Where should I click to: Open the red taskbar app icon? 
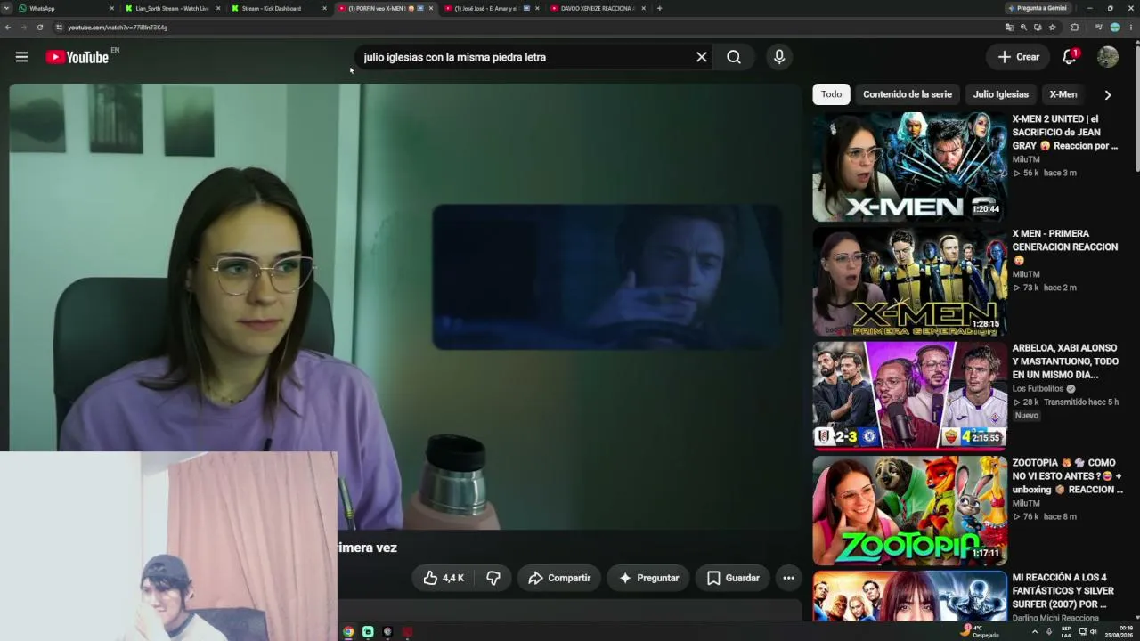(407, 632)
